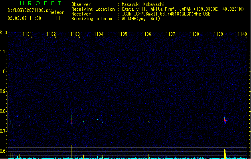Click the 'Receiving antenna' label

tap(92, 19)
